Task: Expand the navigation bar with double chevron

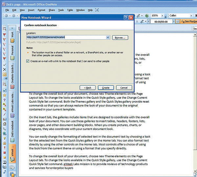Action: [12, 28]
